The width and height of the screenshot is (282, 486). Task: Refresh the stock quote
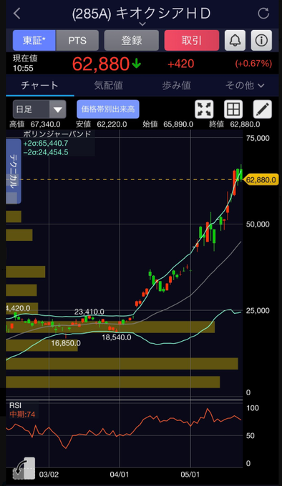click(263, 14)
